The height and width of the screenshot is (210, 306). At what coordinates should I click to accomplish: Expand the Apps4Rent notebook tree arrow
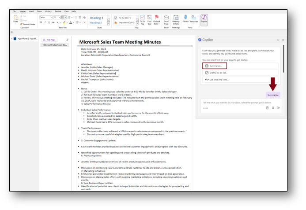pyautogui.click(x=12, y=39)
